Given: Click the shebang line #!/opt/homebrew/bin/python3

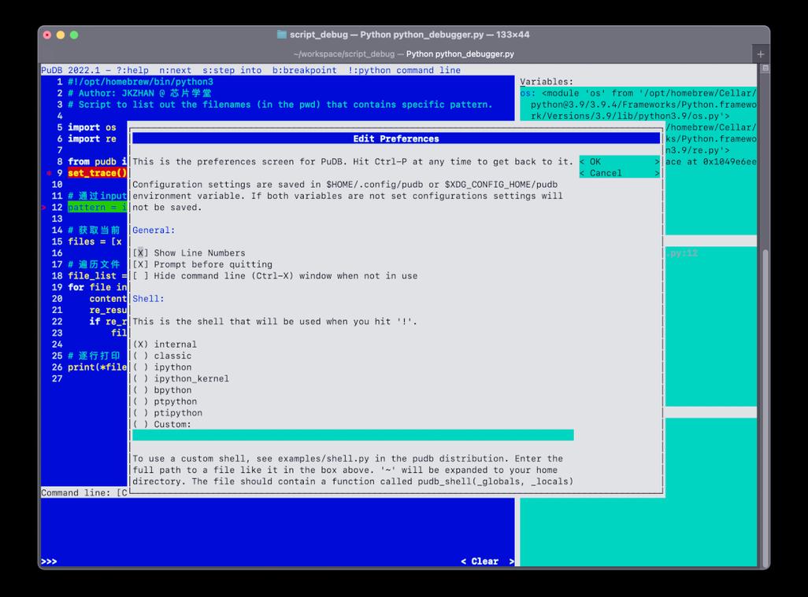Looking at the screenshot, I should (140, 81).
